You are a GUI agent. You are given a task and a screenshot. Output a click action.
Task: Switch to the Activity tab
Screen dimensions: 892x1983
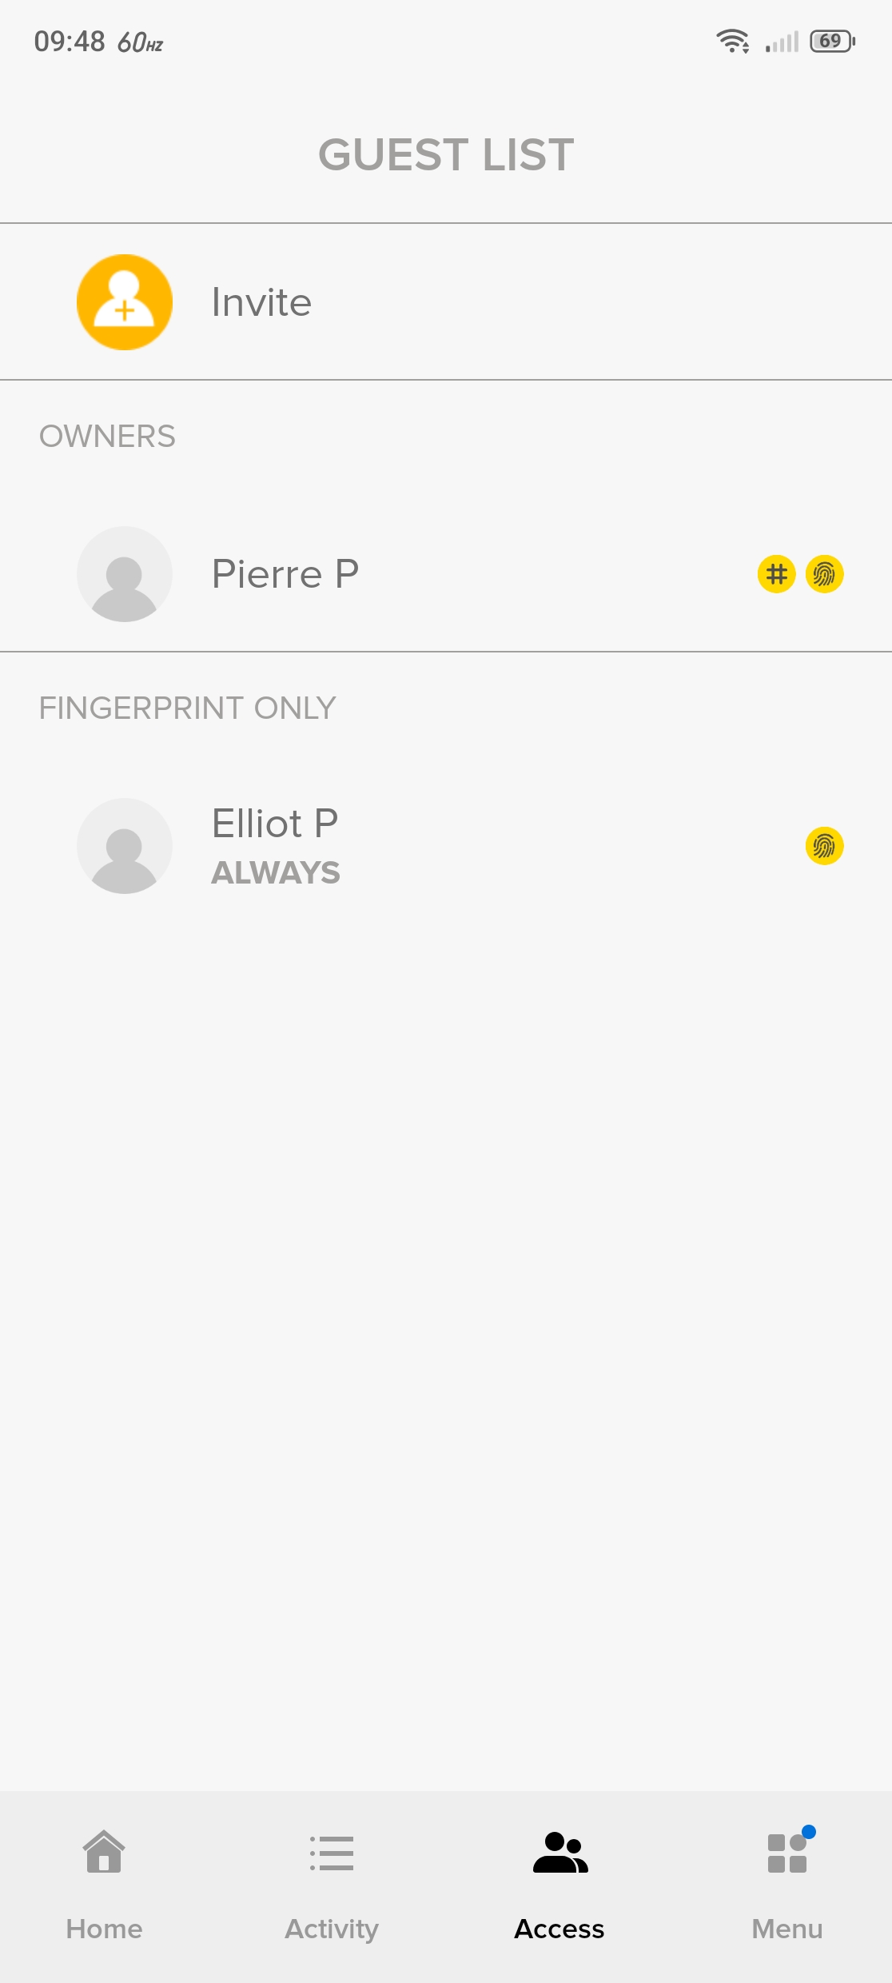[x=332, y=1929]
